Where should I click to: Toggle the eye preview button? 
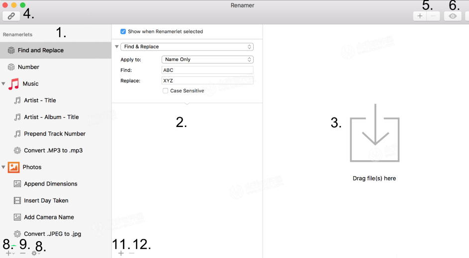453,16
